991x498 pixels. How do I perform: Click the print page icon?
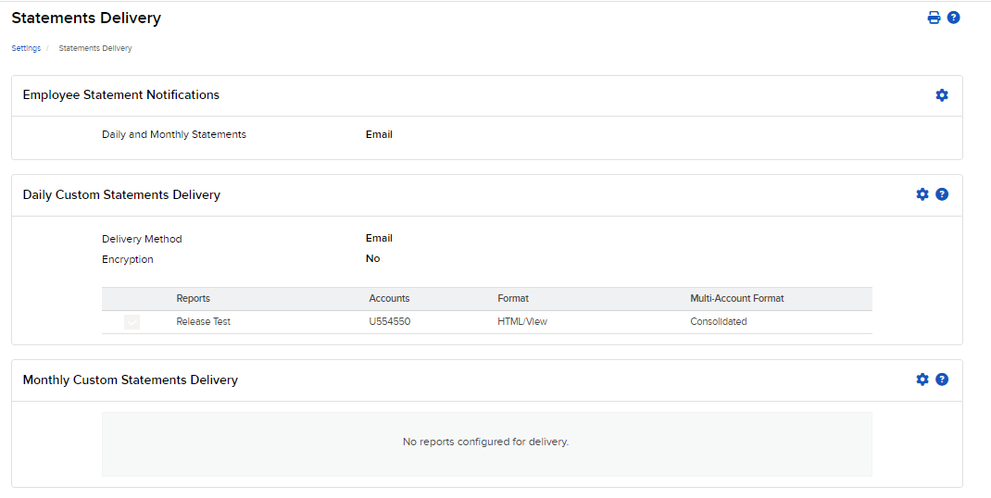pos(934,18)
